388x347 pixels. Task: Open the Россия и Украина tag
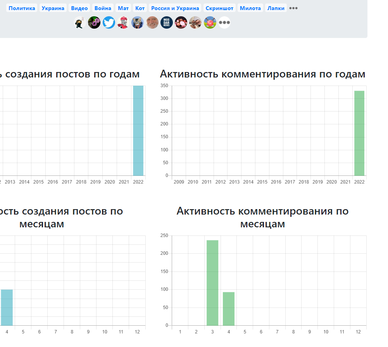(175, 8)
